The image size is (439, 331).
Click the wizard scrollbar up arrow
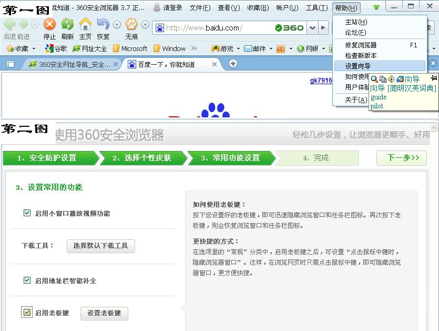tap(434, 127)
